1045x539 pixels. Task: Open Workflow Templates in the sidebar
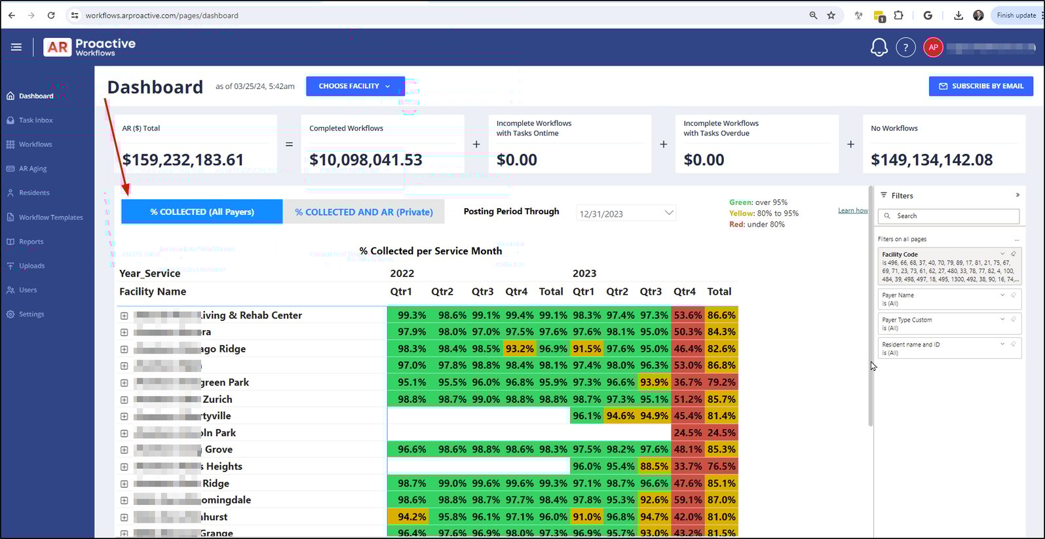(x=50, y=217)
